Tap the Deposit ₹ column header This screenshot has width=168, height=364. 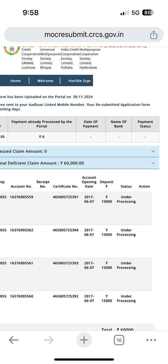107,184
